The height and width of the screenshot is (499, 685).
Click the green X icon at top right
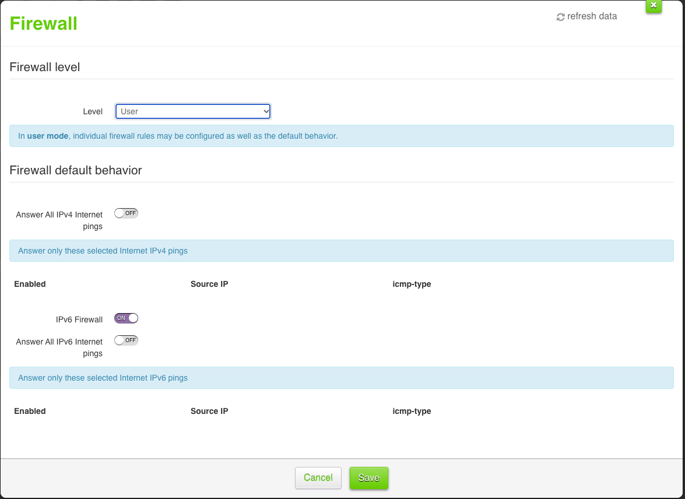654,6
